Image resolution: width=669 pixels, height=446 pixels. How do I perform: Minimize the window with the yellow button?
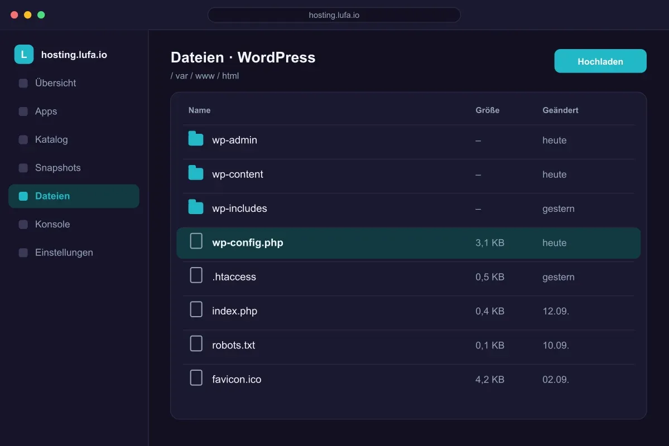[28, 15]
